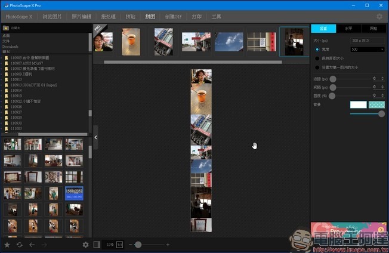This screenshot has width=389, height=253.
Task: Choose the 网格 grid layout button
Action: (x=373, y=29)
